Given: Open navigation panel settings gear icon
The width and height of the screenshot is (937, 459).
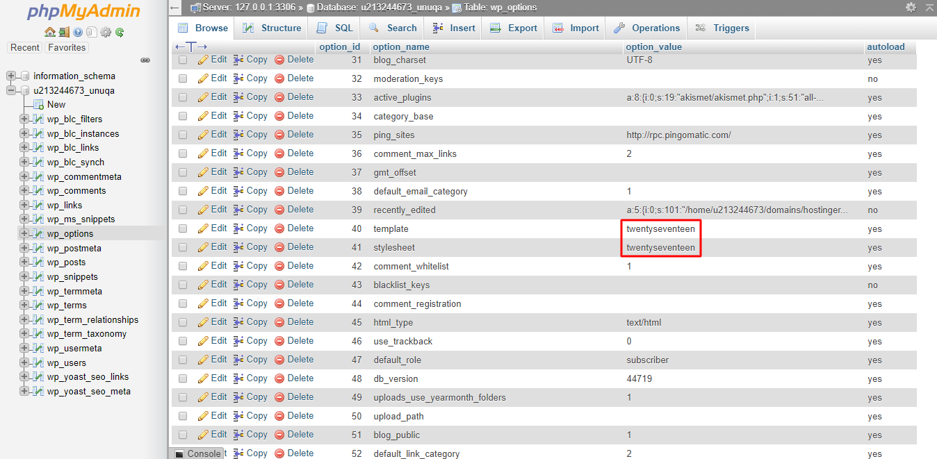Looking at the screenshot, I should coord(106,32).
